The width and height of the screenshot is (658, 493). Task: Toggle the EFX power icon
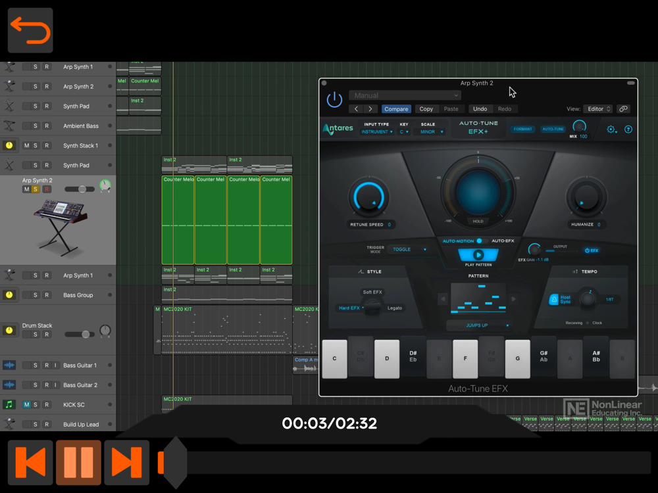pyautogui.click(x=592, y=250)
